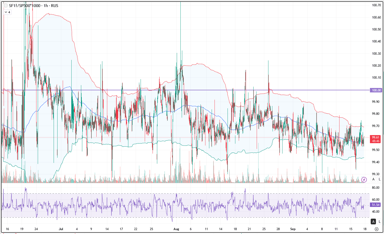This screenshot has width=384, height=234.
Task: Click the SF1!/SP500*1000 symbol title
Action: tap(24, 5)
